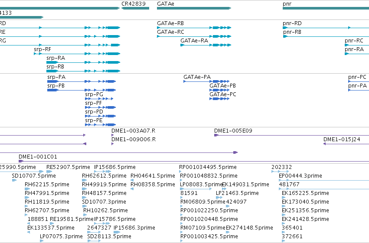
Task: Click the GATAe-PC protein label
Action: click(x=223, y=94)
